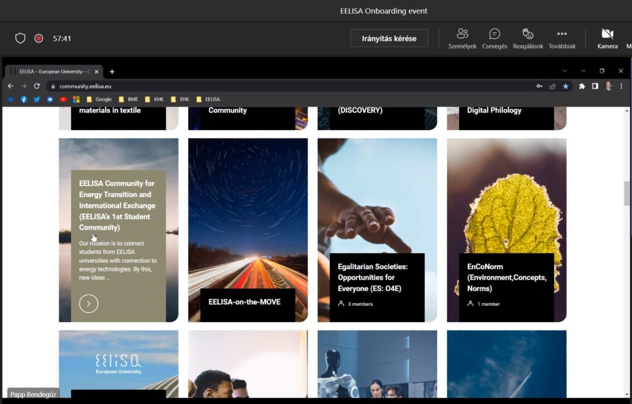
Task: Open the Személyek participants panel
Action: pyautogui.click(x=462, y=39)
